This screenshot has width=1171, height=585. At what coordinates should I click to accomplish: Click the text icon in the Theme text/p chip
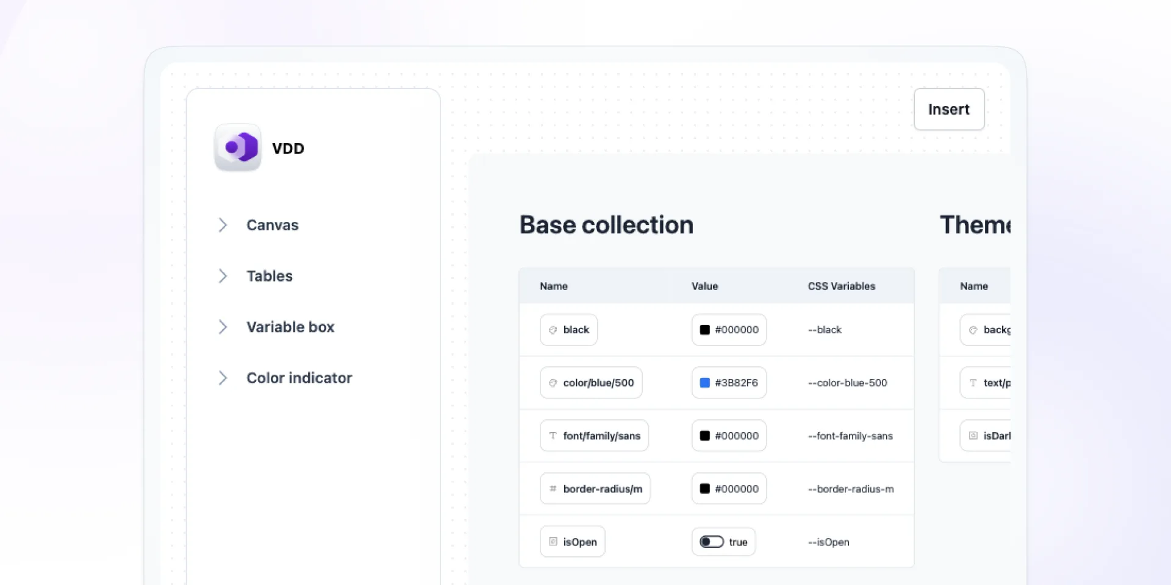973,383
